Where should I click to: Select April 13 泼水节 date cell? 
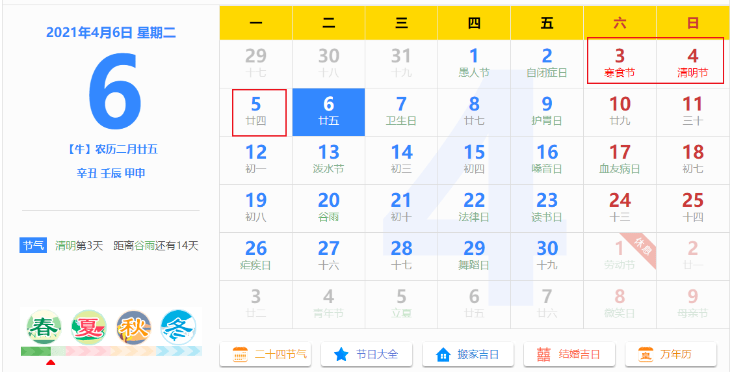tap(328, 160)
